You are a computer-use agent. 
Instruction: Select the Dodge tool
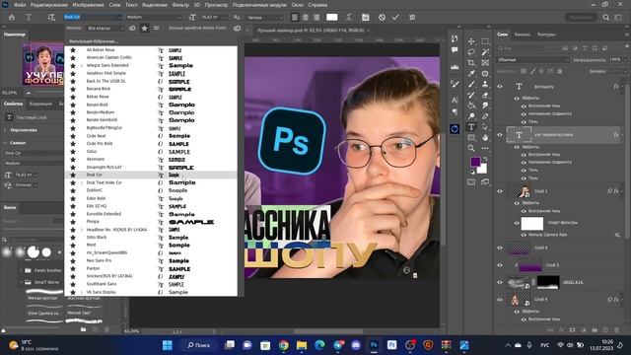[x=471, y=116]
